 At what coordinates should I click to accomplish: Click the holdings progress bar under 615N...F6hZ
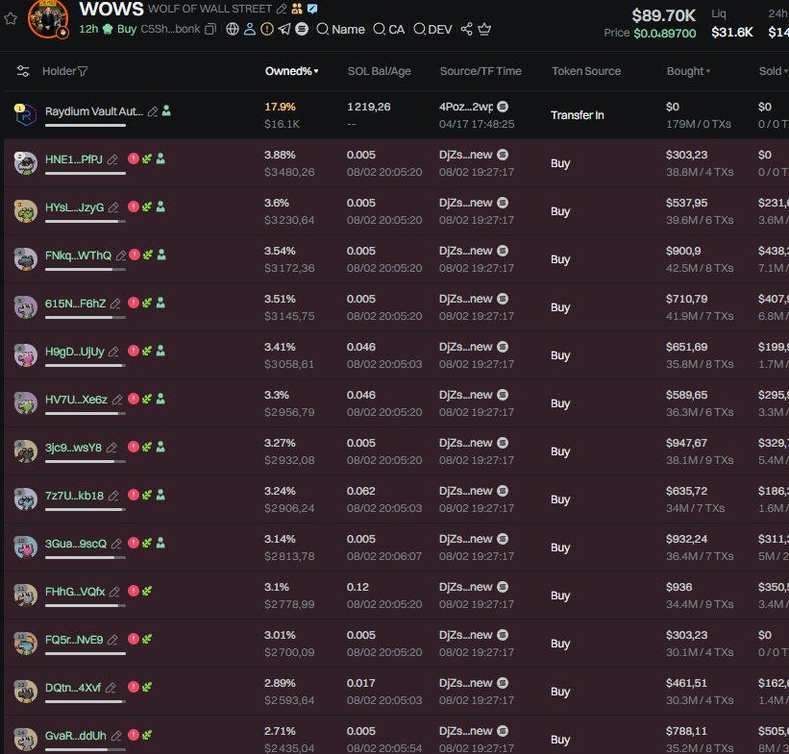[85, 317]
